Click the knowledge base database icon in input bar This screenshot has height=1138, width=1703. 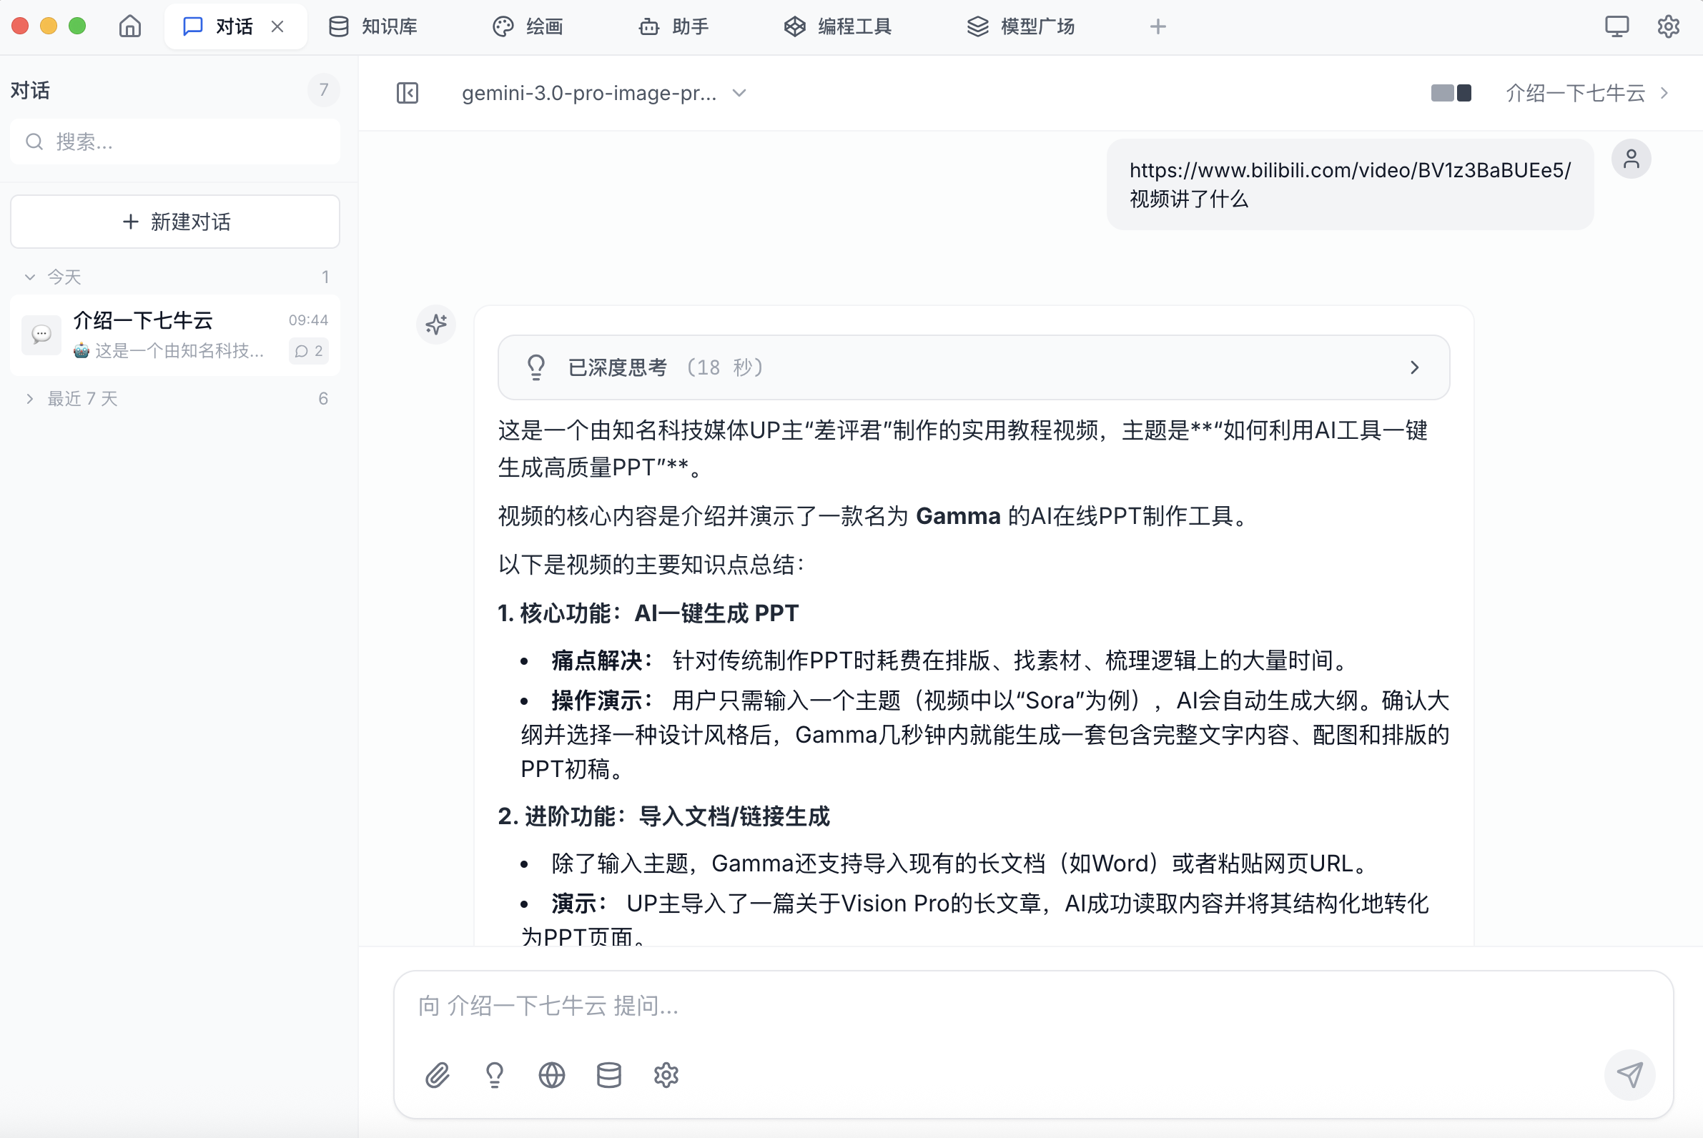click(608, 1075)
